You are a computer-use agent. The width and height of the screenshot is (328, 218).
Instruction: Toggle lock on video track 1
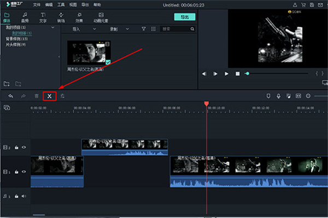pos(16,172)
